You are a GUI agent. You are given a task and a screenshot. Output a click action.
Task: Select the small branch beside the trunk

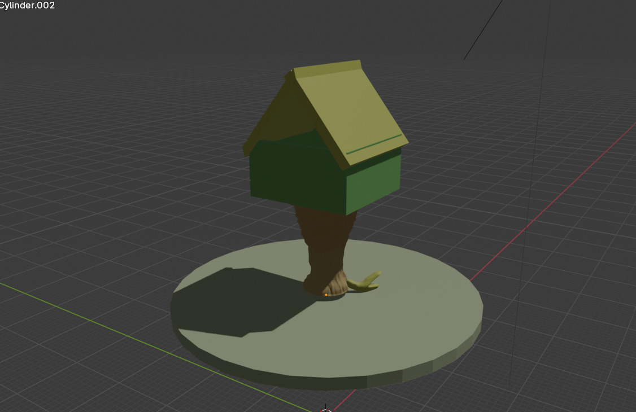pos(365,282)
